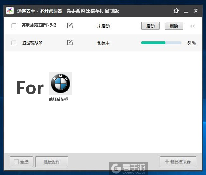Click the colorful app logo in title bar
This screenshot has width=206, height=175.
[x=10, y=11]
